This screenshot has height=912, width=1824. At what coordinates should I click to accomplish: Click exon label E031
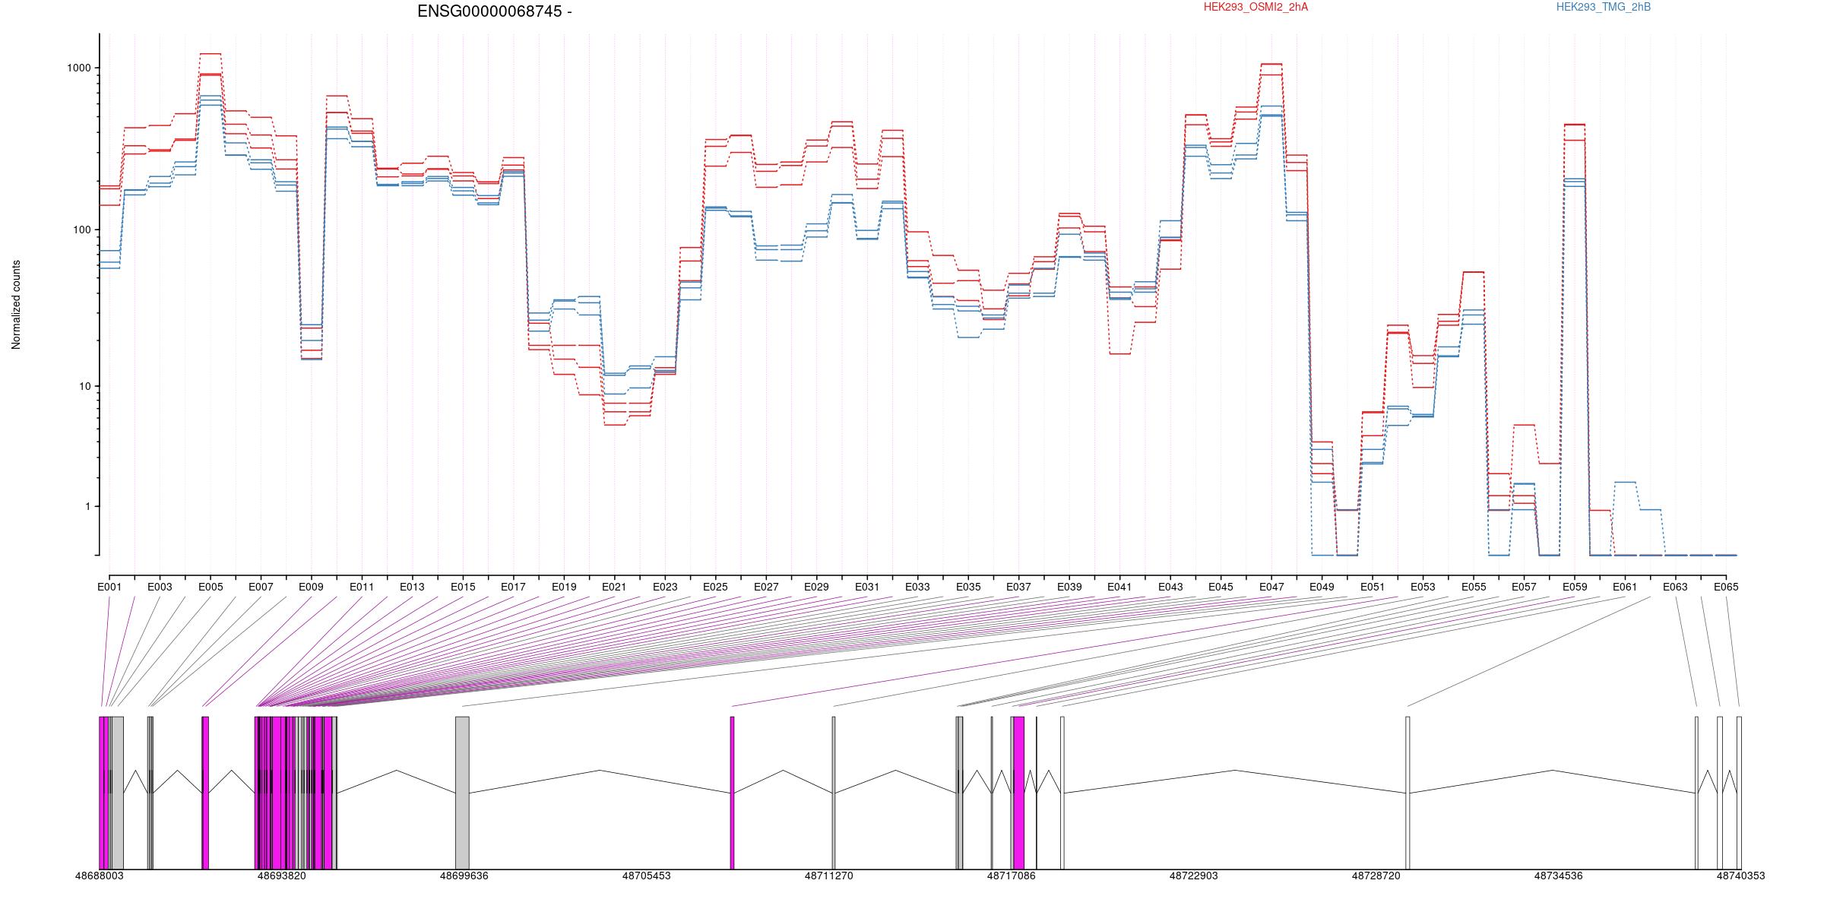point(867,587)
